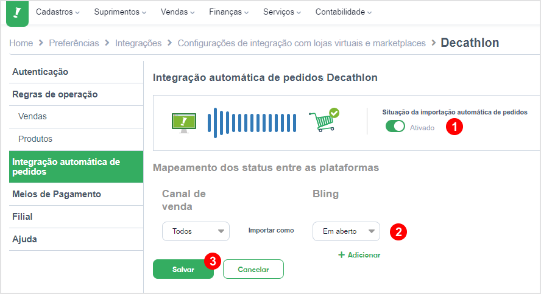Open the Serviços menu
This screenshot has width=541, height=294.
282,12
